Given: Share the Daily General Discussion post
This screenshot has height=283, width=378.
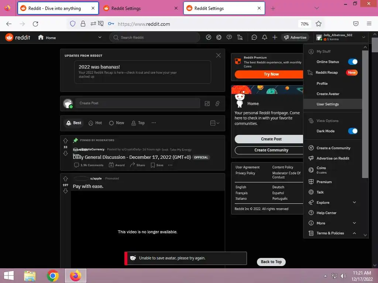Looking at the screenshot, I should pyautogui.click(x=137, y=165).
